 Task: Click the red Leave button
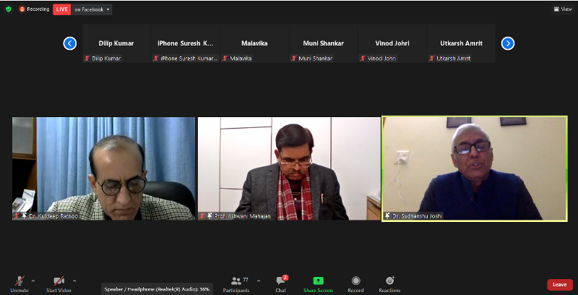click(559, 284)
